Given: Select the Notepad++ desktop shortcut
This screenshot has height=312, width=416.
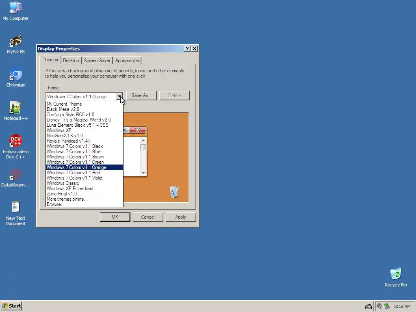Looking at the screenshot, I should [16, 111].
